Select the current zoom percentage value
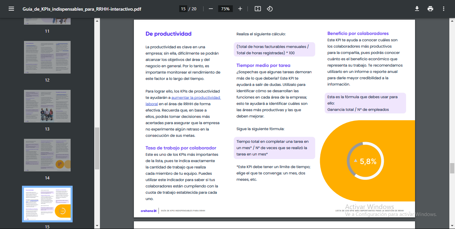 225,9
